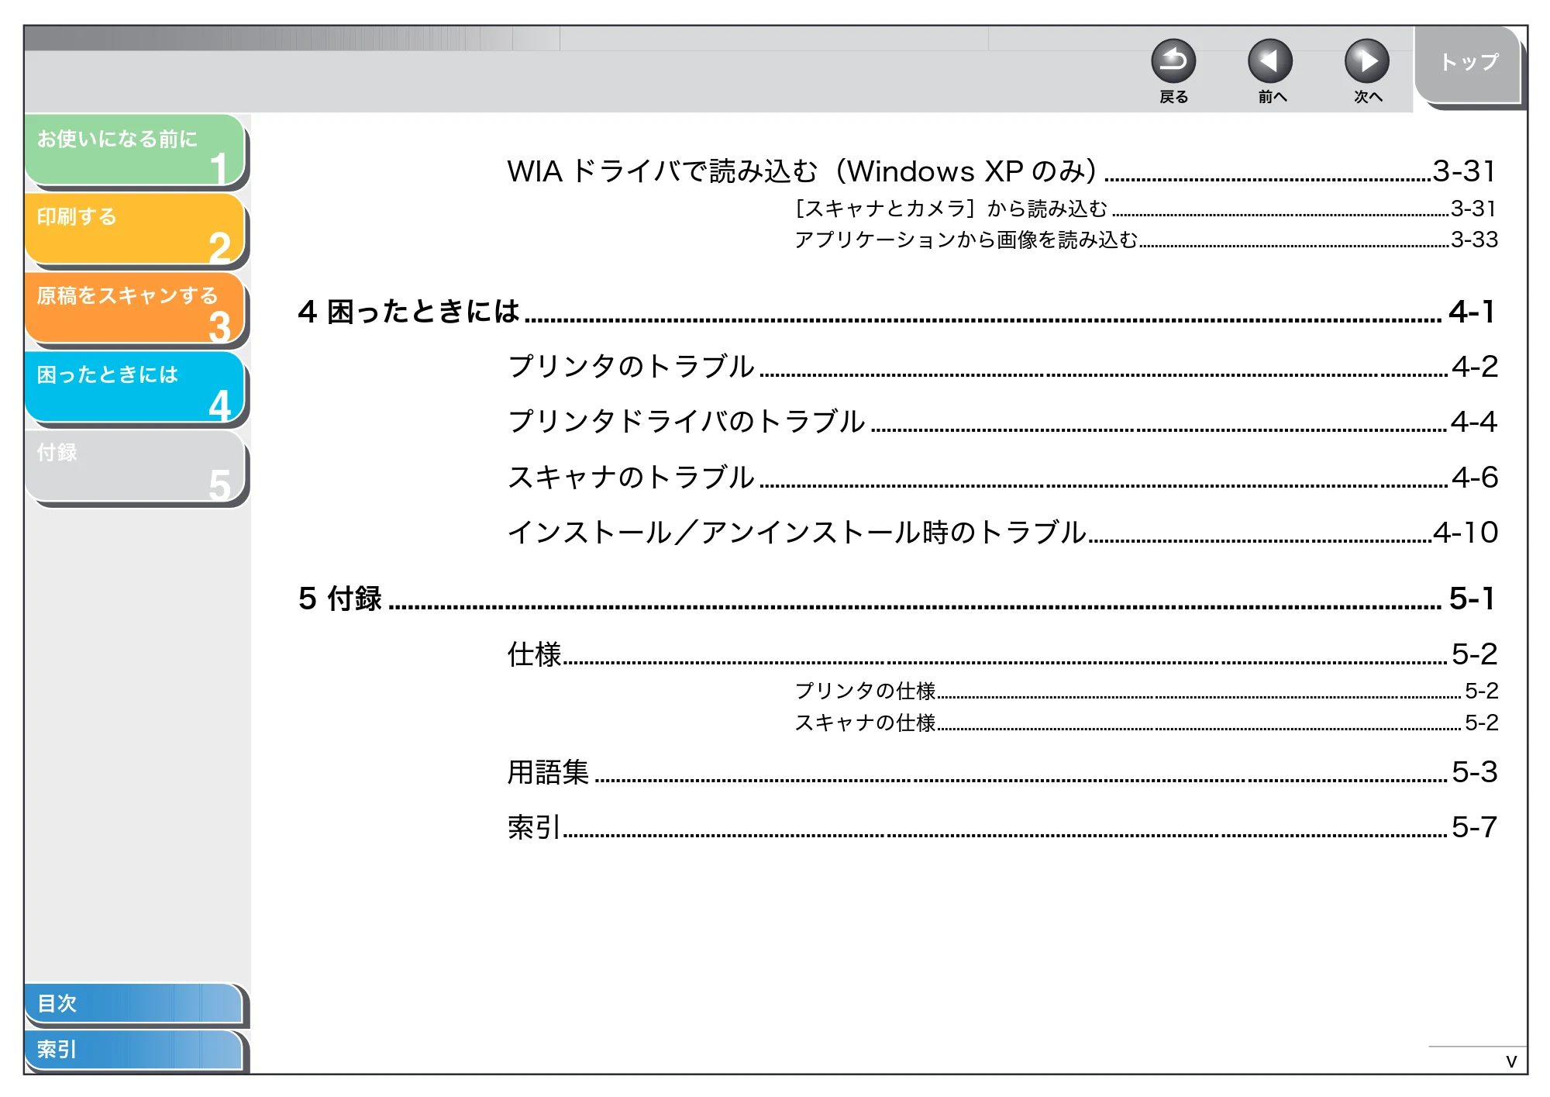Open スキャナの仕様 sub-entry
This screenshot has width=1550, height=1097.
coord(1146,723)
